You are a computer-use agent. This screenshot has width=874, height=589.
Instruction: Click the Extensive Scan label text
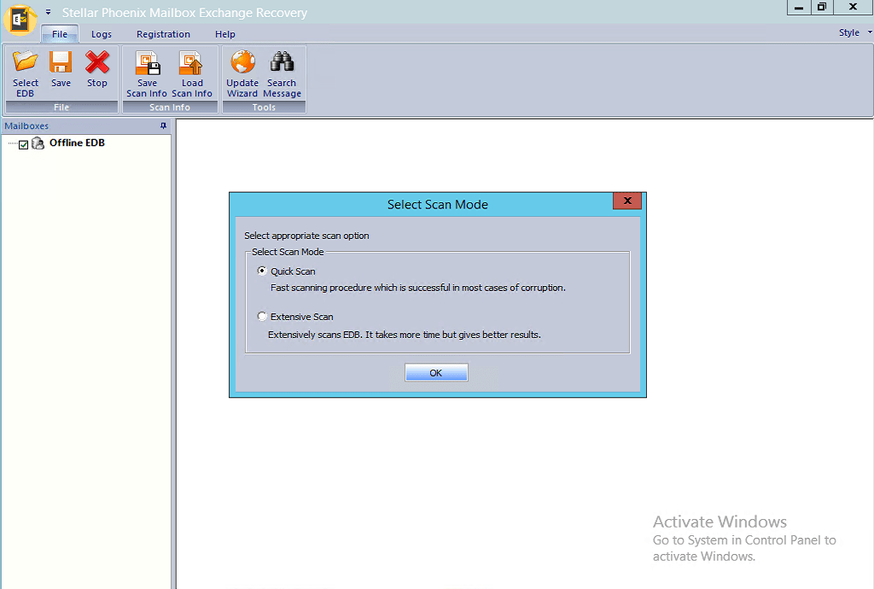pos(302,317)
